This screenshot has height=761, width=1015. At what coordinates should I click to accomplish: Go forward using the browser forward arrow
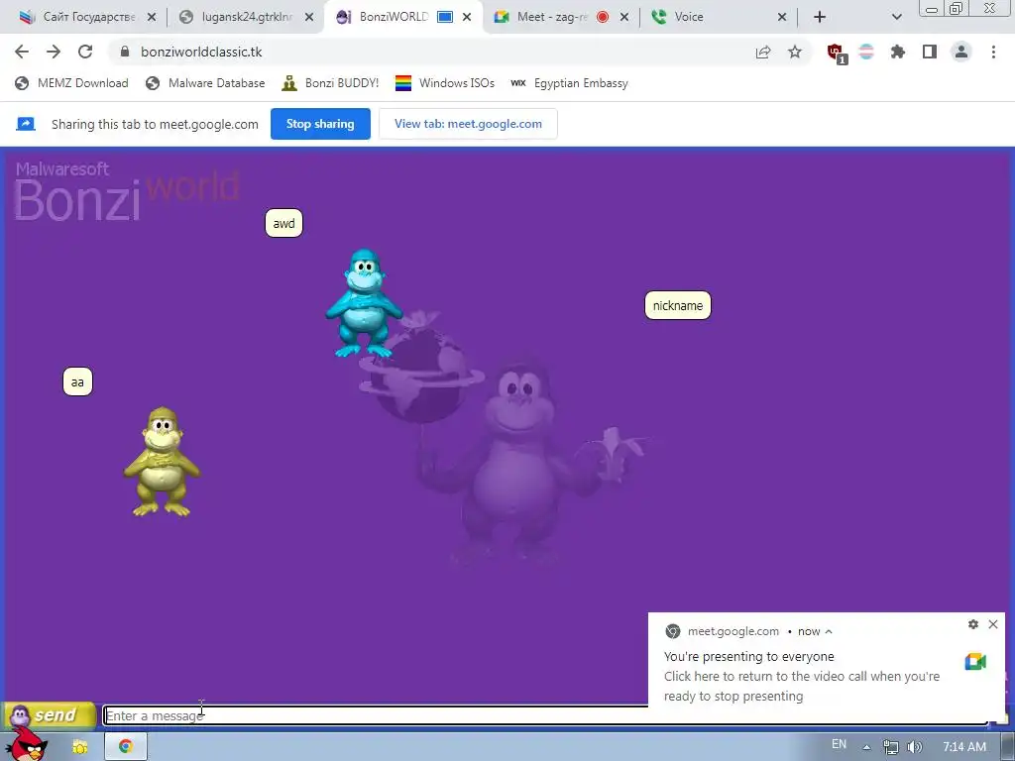54,52
